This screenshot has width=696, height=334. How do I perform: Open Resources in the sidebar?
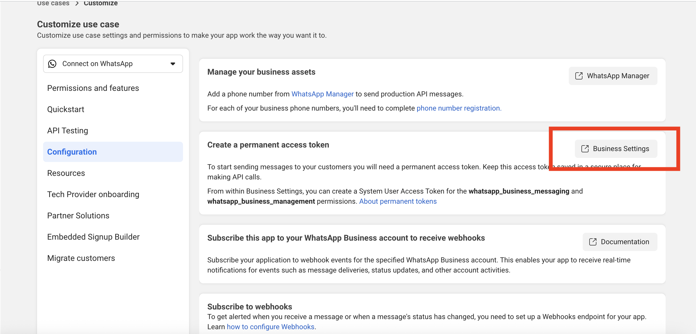(x=66, y=173)
